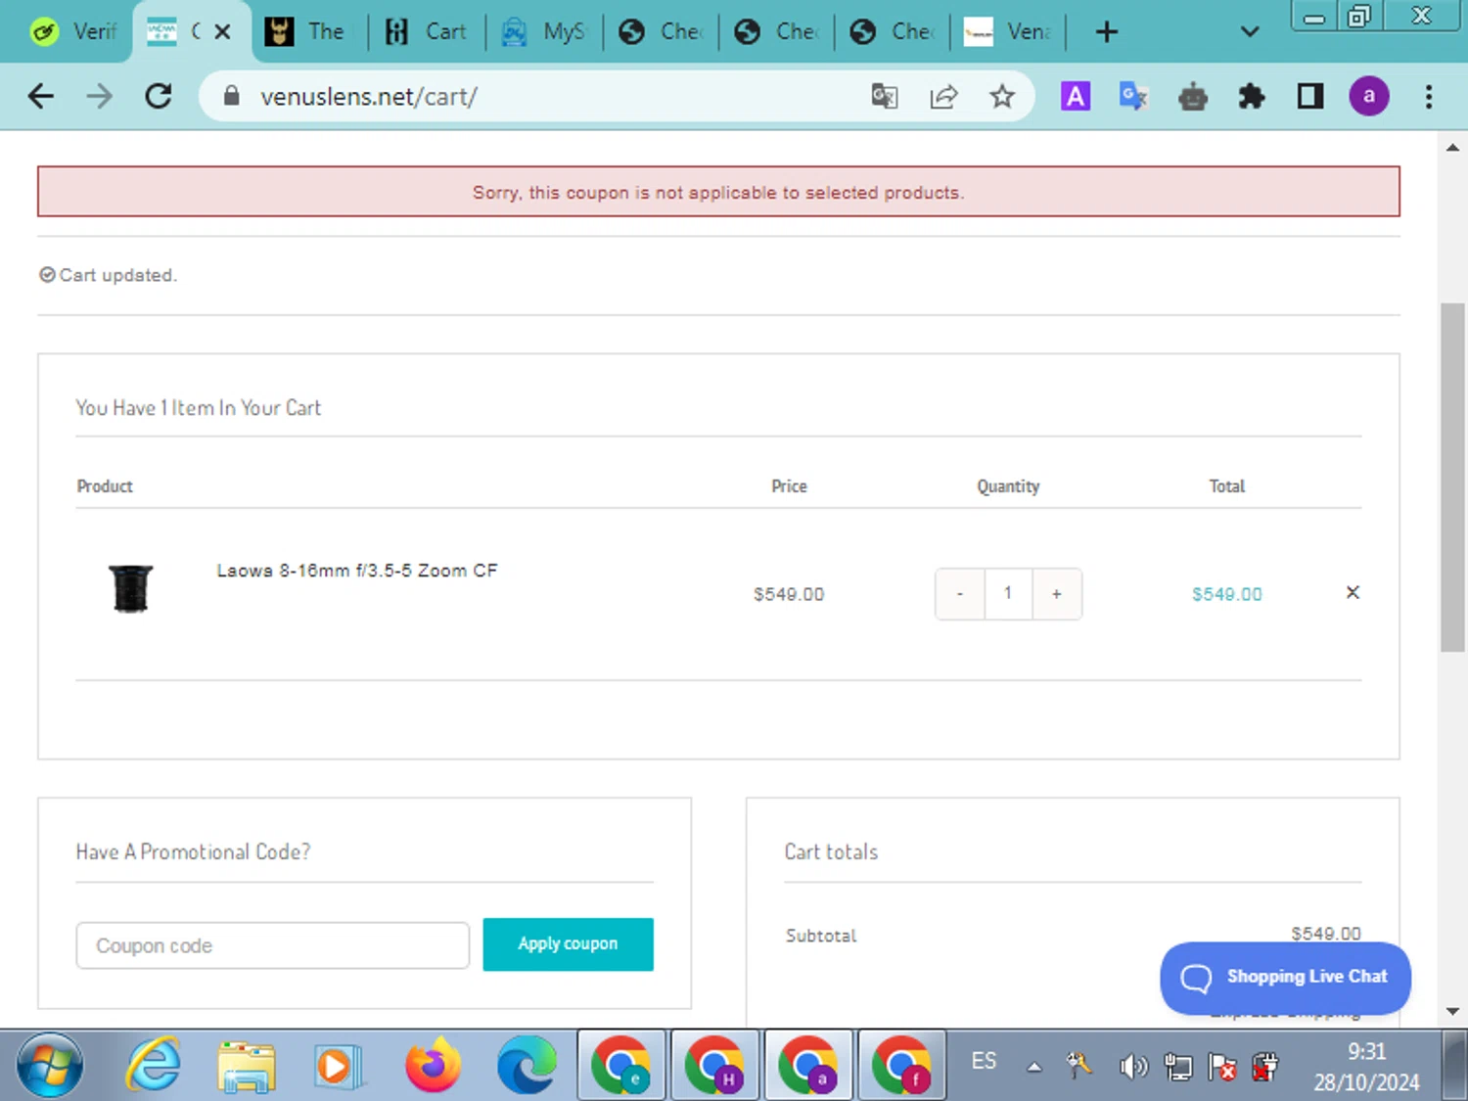Open the Laowa 8-16mm f/3.5-5 Zoom CF link

pos(357,571)
